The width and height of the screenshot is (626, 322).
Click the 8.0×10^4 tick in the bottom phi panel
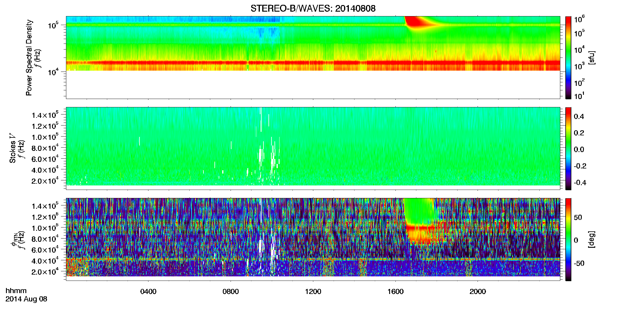point(45,239)
